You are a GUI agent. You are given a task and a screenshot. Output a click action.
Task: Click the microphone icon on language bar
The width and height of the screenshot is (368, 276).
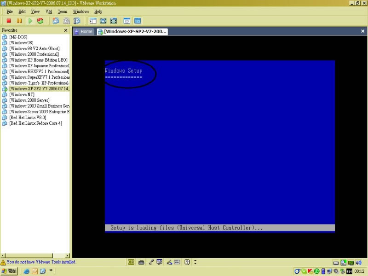coord(151,262)
